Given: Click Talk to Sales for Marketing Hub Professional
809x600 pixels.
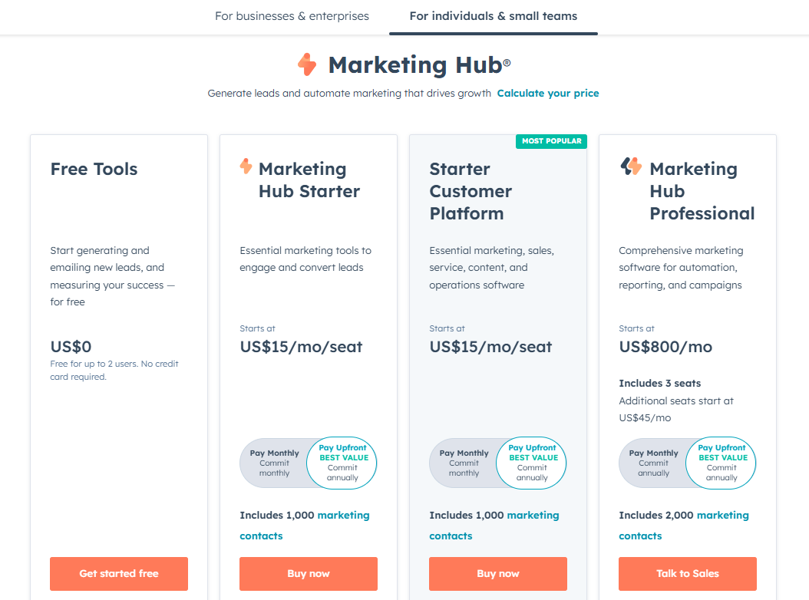Looking at the screenshot, I should tap(687, 573).
